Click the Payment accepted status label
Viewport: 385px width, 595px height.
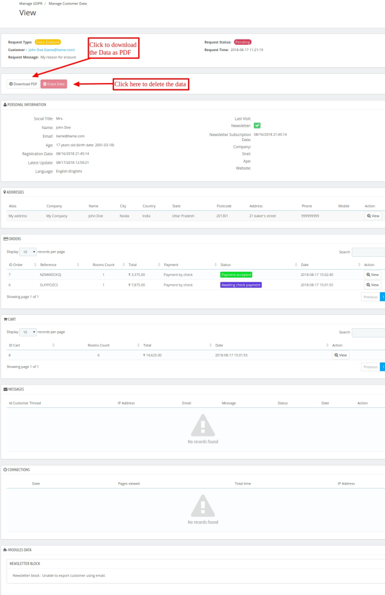236,275
